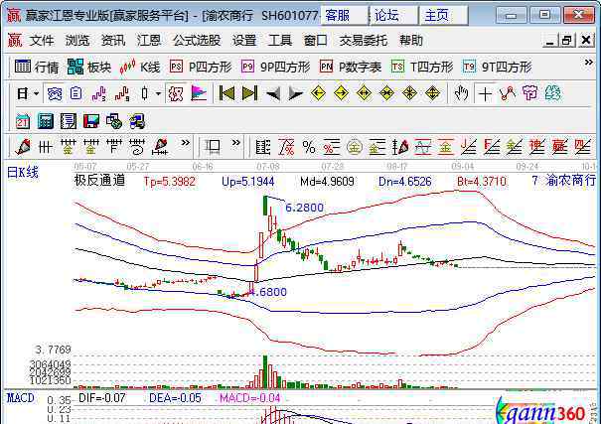The width and height of the screenshot is (601, 424).
Task: Open the 帮助 menu
Action: click(411, 41)
